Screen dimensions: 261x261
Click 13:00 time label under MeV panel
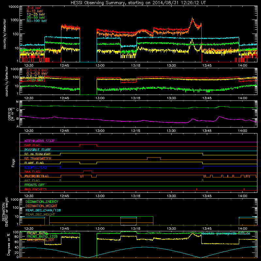click(100, 98)
